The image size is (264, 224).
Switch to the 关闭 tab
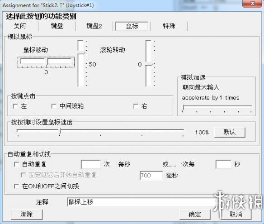pos(20,26)
